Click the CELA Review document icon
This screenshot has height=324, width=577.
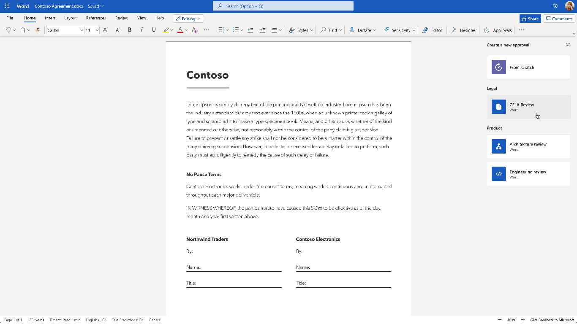pos(499,107)
